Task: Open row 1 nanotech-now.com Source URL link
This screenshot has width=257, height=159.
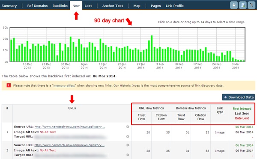Action: coord(69,127)
